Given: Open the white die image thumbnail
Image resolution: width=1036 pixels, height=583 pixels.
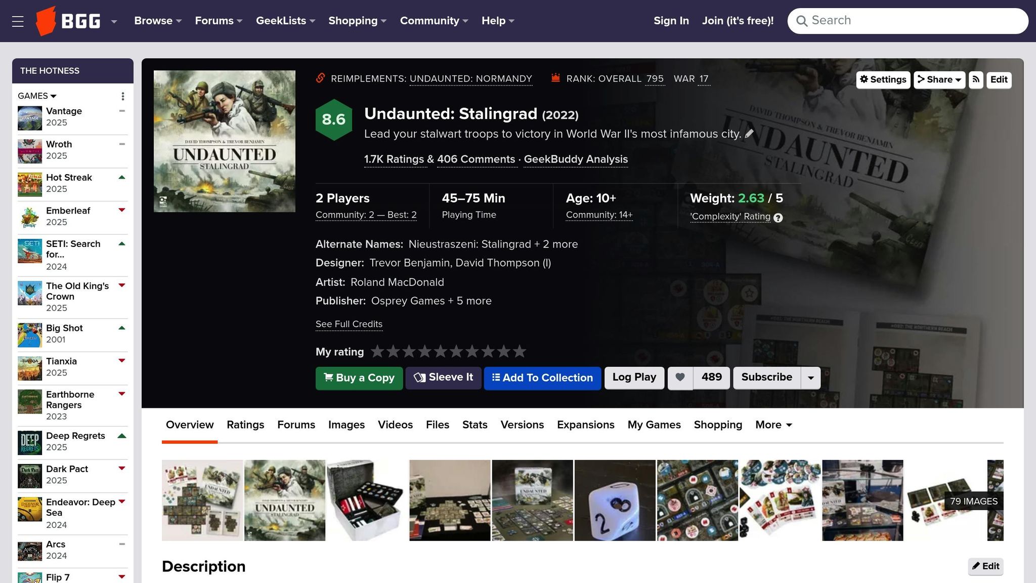Looking at the screenshot, I should 615,501.
